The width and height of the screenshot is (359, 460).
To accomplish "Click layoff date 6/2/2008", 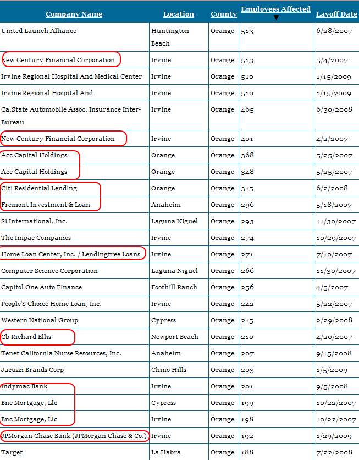I will [x=332, y=188].
